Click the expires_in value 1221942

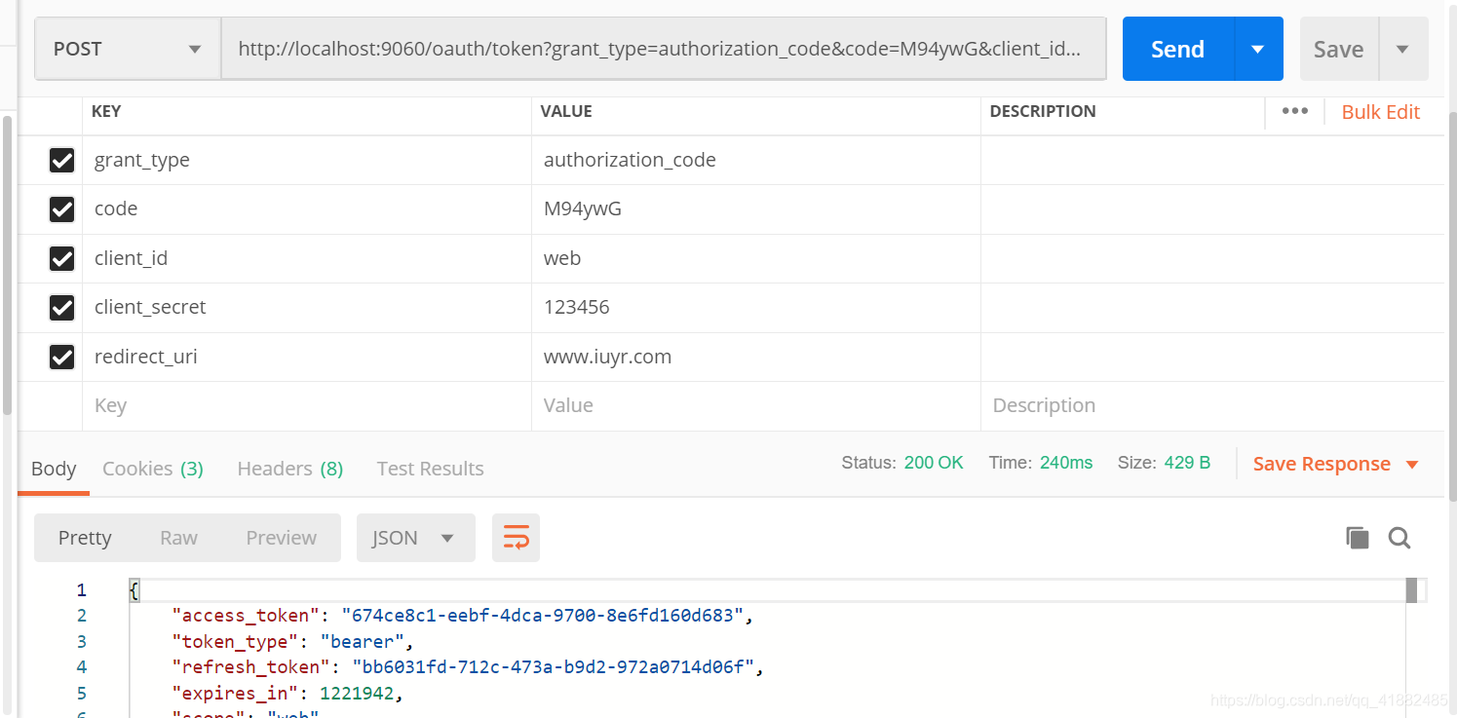click(358, 694)
